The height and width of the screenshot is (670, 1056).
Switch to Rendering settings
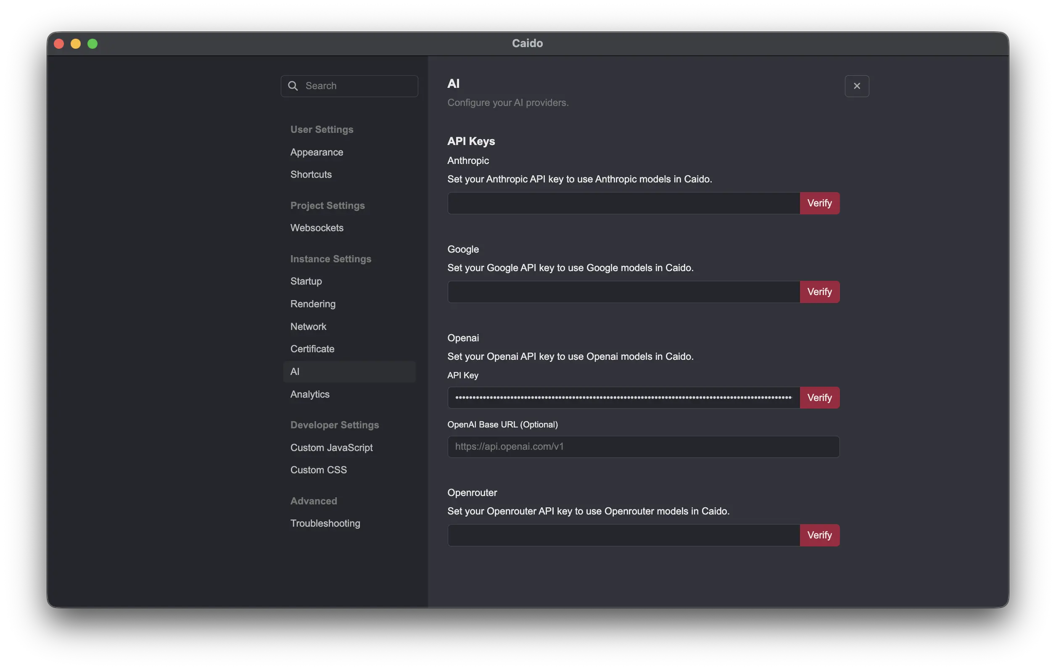(312, 304)
